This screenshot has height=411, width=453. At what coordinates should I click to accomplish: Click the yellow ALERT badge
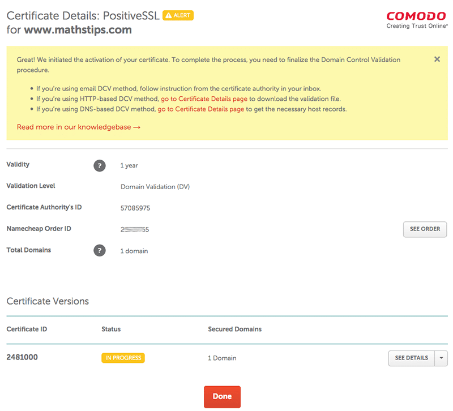[178, 15]
